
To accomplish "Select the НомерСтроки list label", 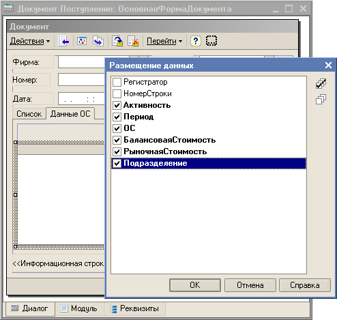I will pyautogui.click(x=147, y=93).
